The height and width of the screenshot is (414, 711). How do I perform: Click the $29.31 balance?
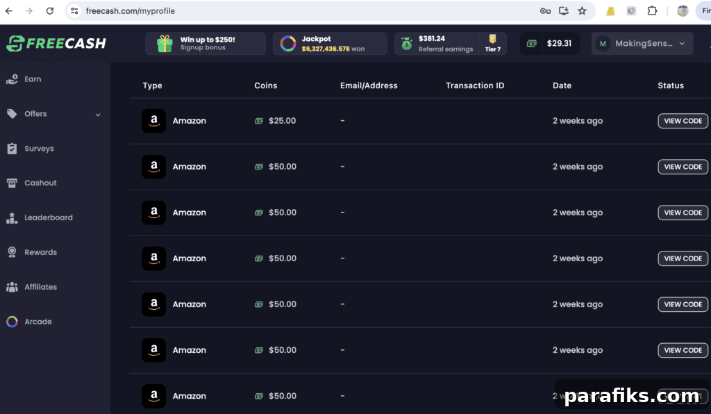point(559,44)
